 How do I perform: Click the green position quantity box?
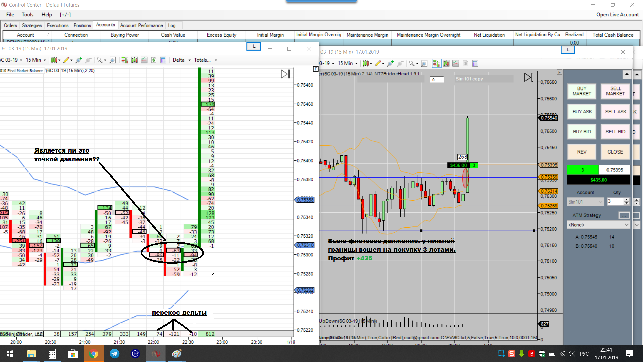(582, 170)
